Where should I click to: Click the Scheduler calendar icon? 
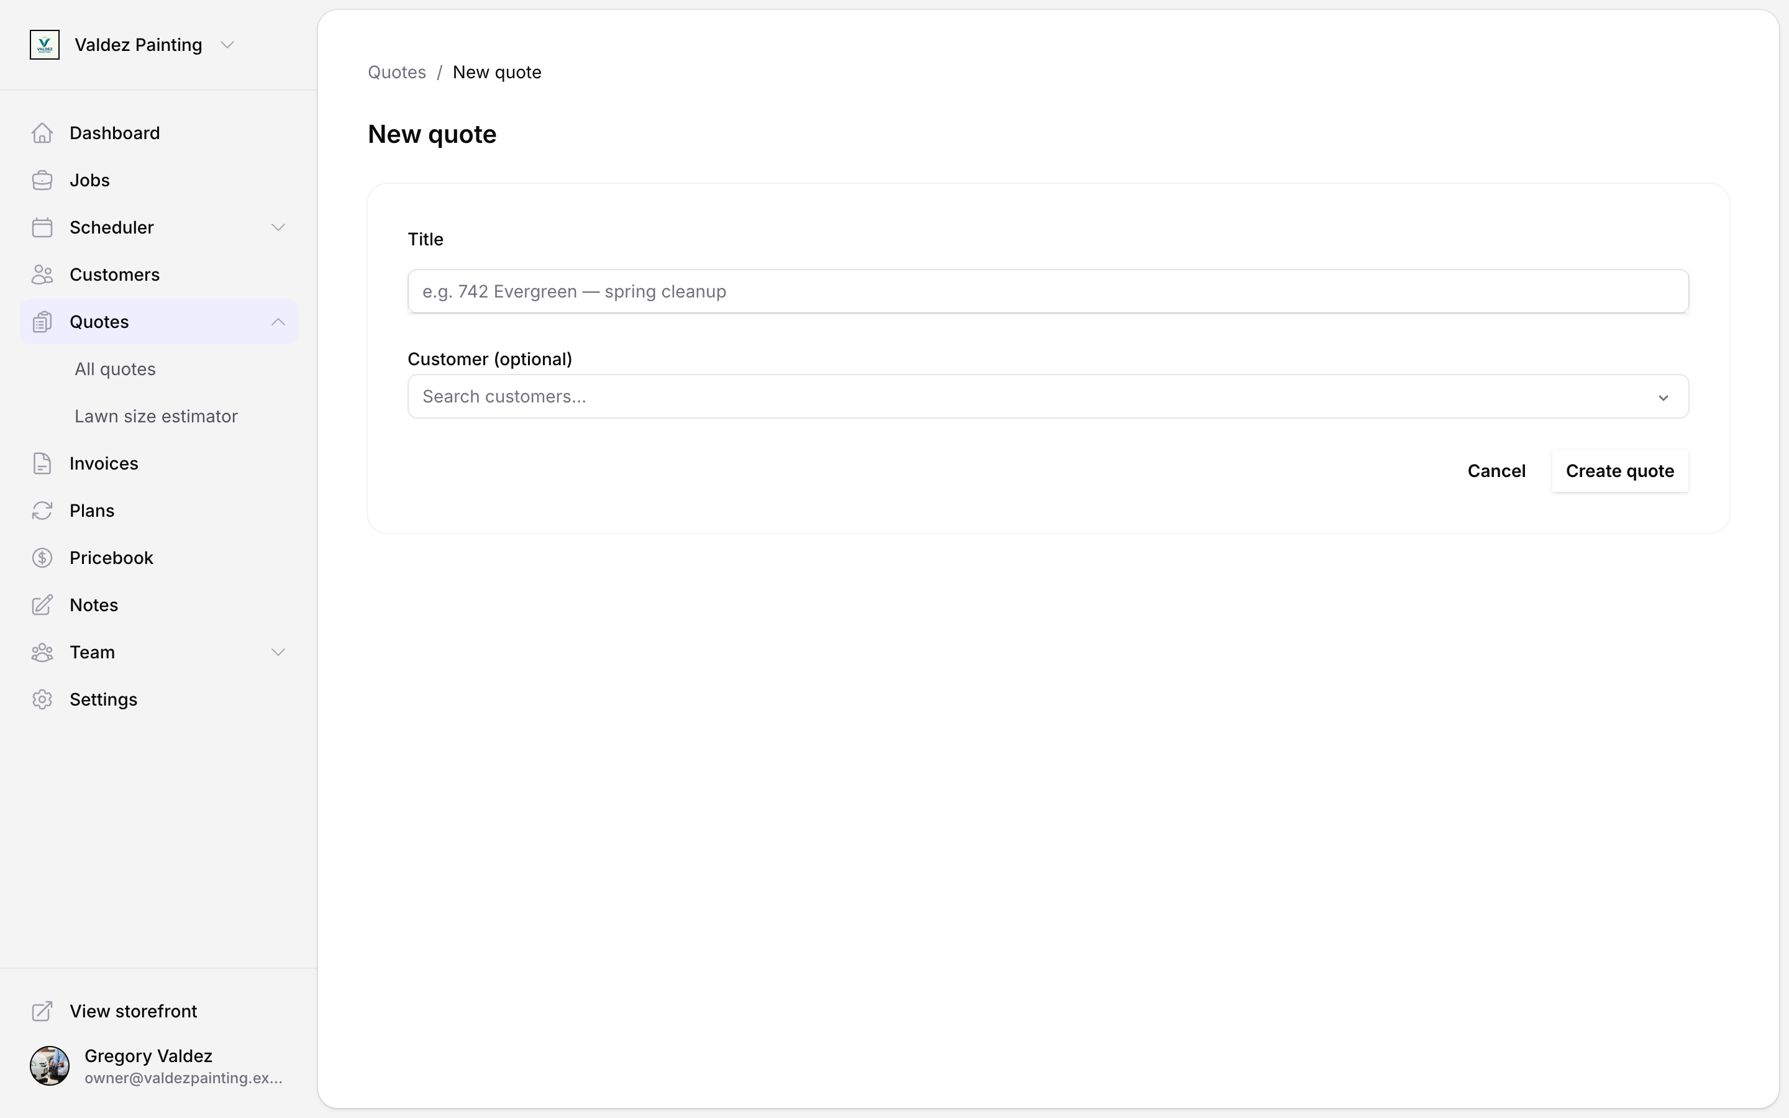[x=42, y=228]
